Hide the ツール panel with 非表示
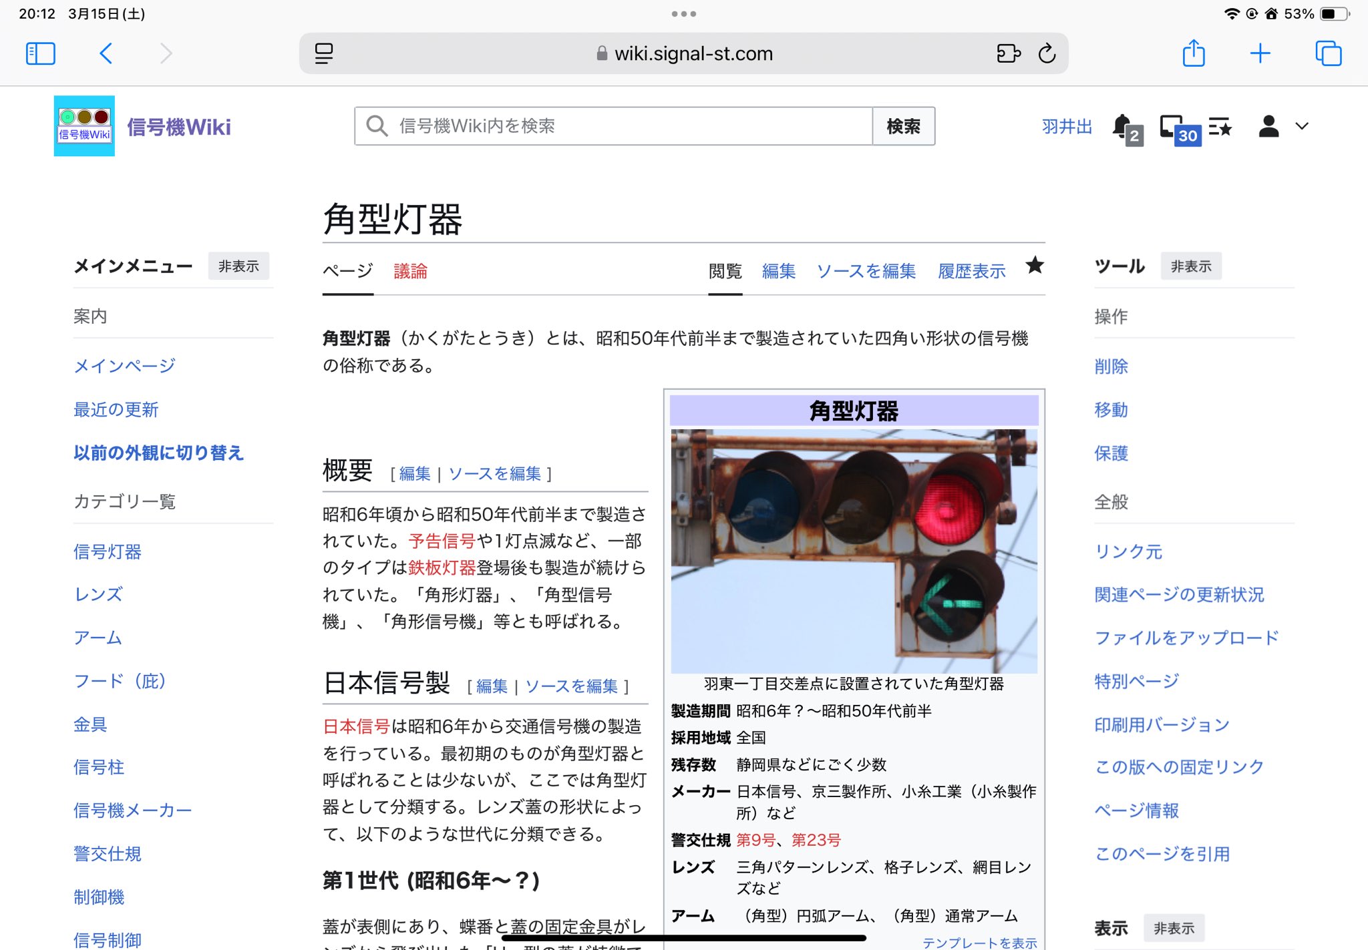This screenshot has width=1368, height=950. [x=1191, y=266]
